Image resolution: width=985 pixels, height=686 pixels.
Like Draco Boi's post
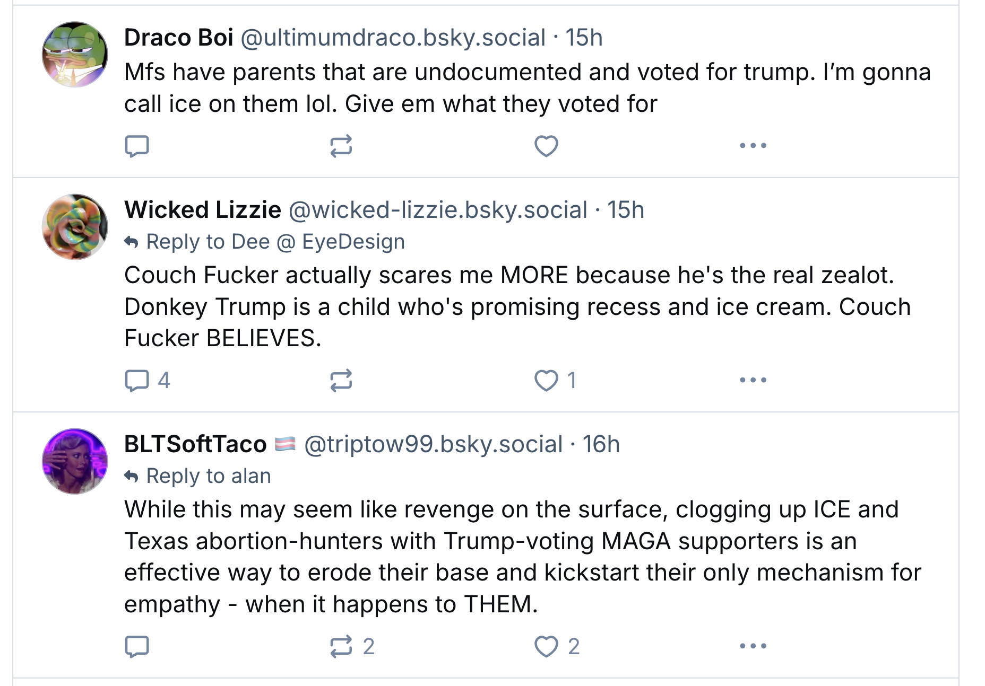tap(546, 146)
